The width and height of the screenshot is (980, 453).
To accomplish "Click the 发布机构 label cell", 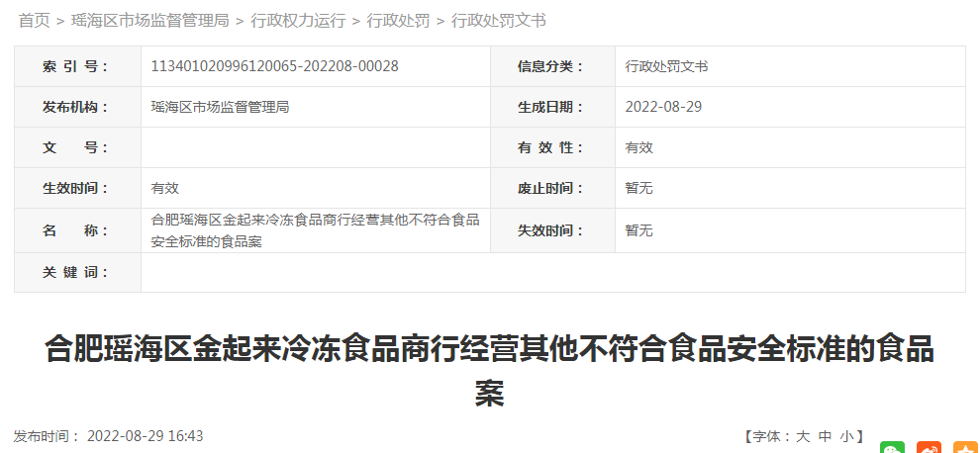I will 77,107.
